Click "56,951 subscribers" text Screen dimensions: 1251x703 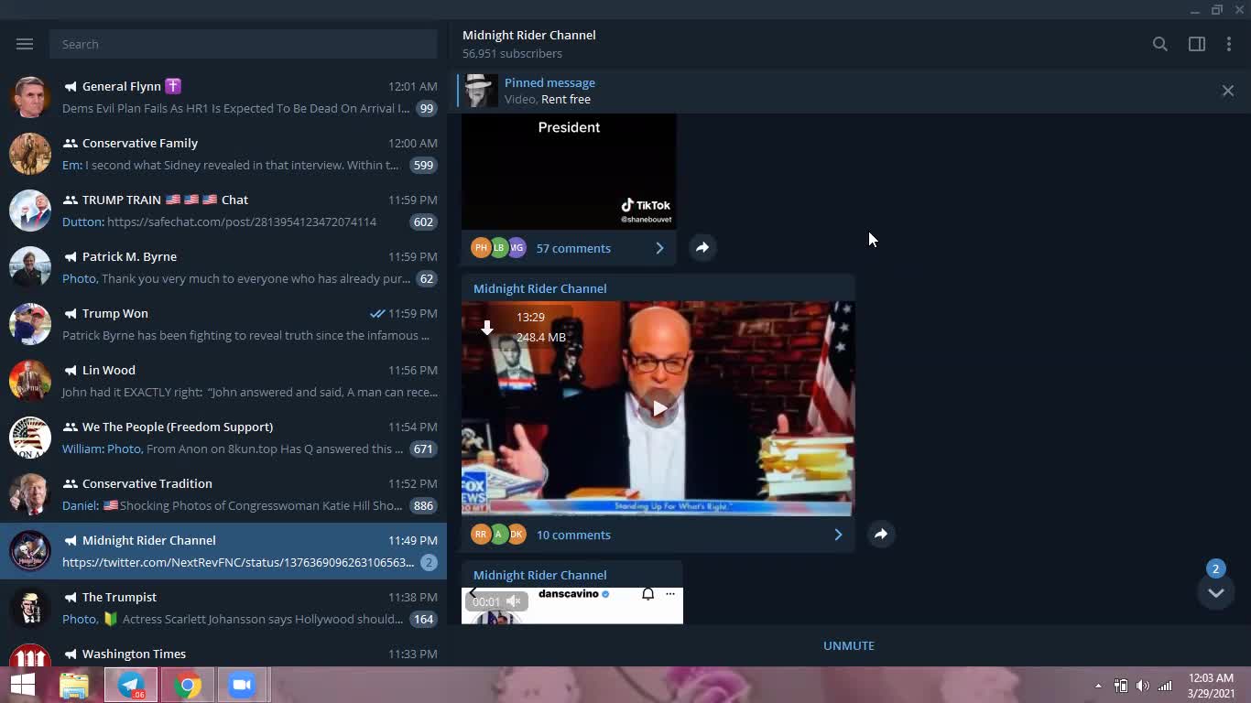click(x=512, y=53)
